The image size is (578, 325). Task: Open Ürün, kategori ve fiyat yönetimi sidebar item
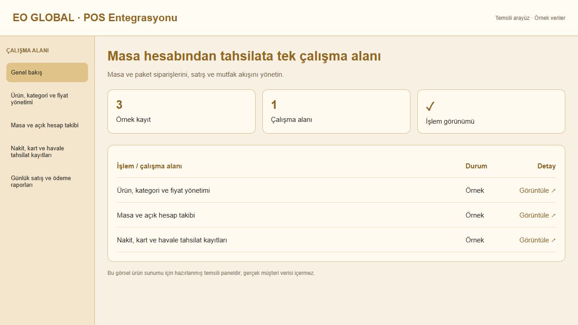pos(47,99)
